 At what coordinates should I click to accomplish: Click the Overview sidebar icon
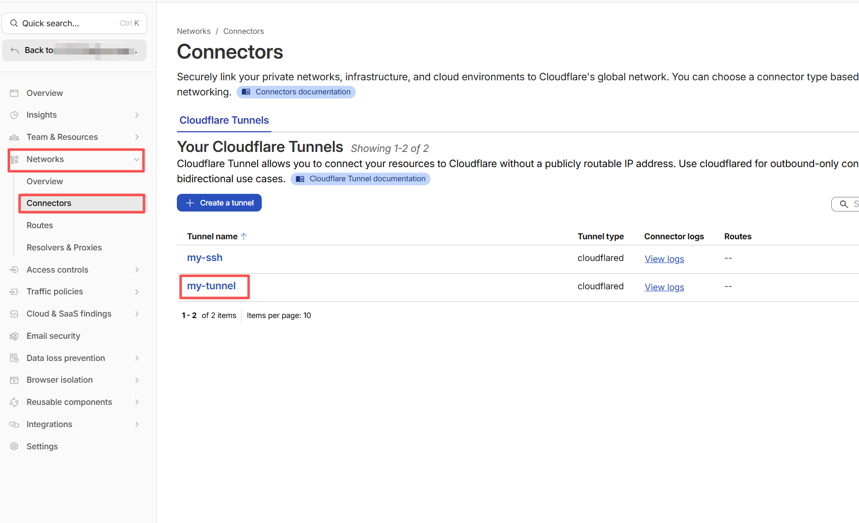[x=14, y=93]
